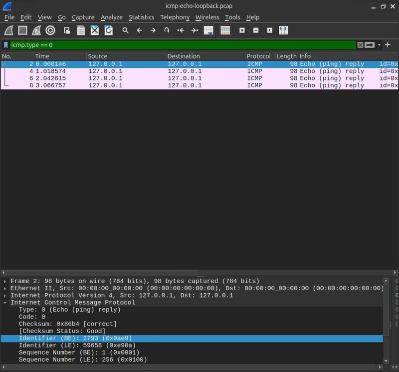This screenshot has width=399, height=372.
Task: Sort by the Length column header
Action: 286,56
